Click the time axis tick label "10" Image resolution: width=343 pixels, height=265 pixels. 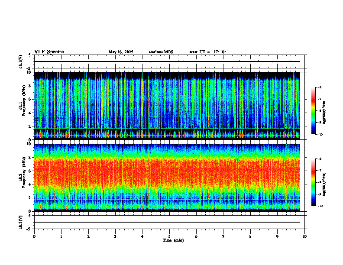(304, 236)
